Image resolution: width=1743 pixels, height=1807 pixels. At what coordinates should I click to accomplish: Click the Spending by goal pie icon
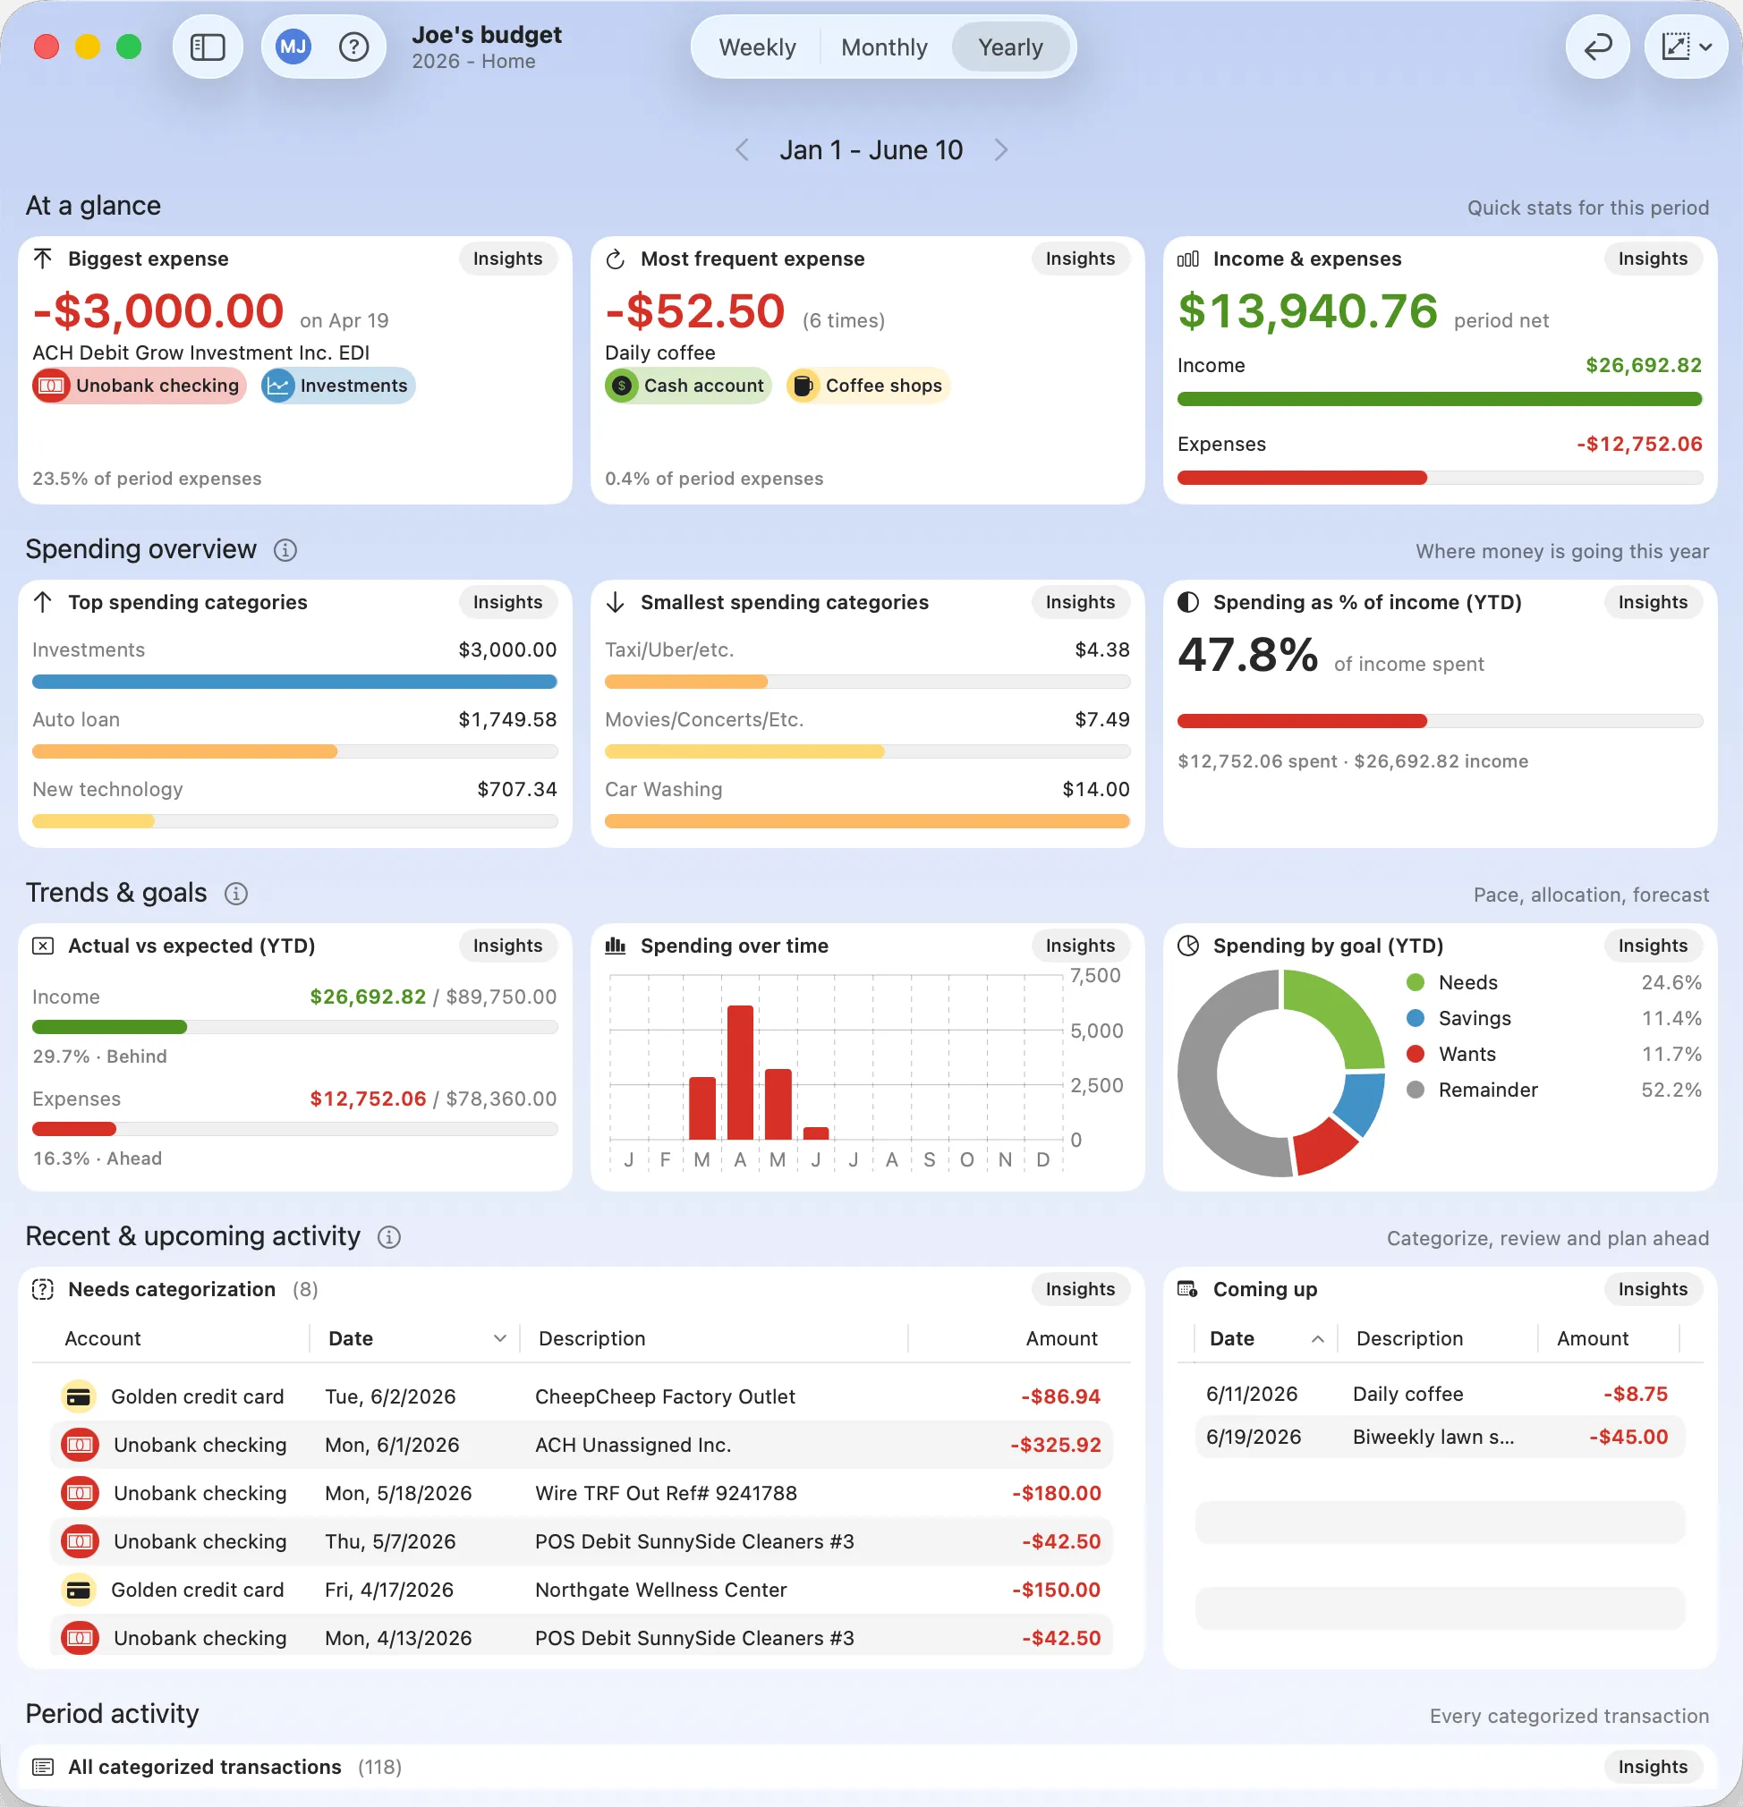[1188, 946]
